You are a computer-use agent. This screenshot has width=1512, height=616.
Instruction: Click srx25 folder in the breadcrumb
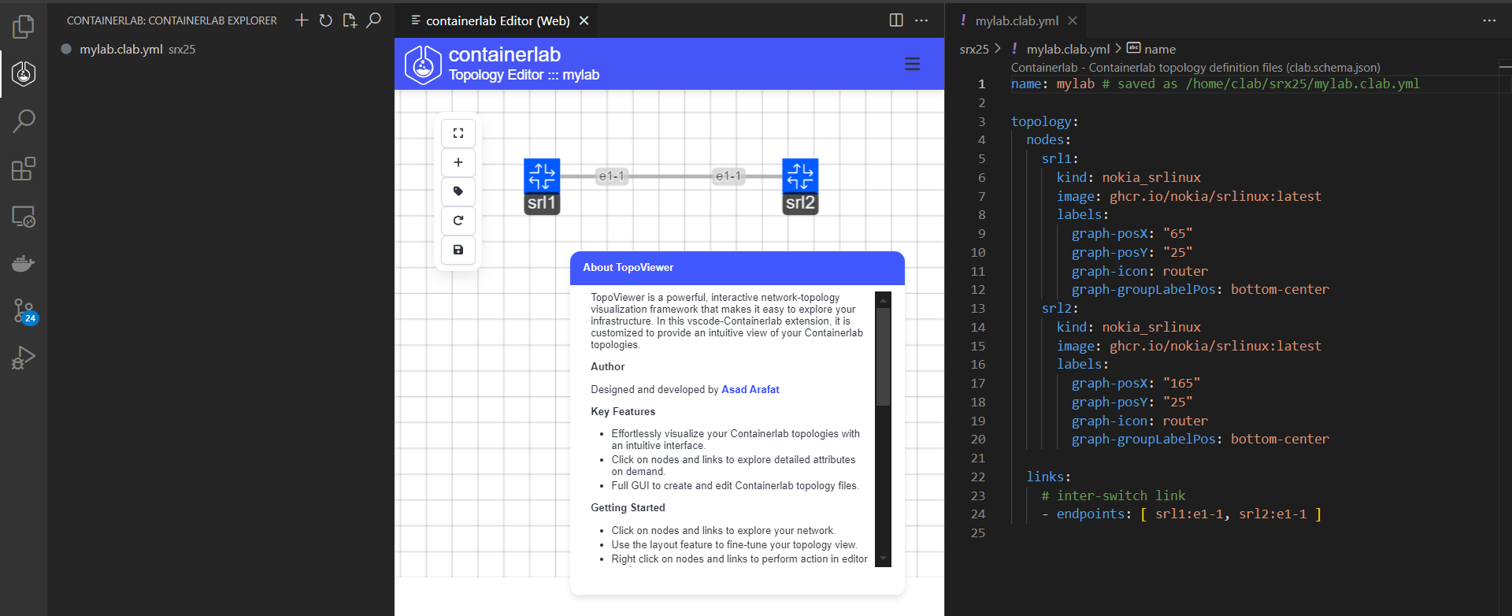(974, 49)
